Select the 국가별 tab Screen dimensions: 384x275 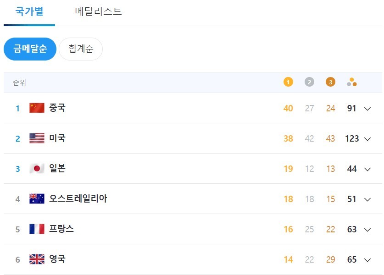tap(29, 11)
